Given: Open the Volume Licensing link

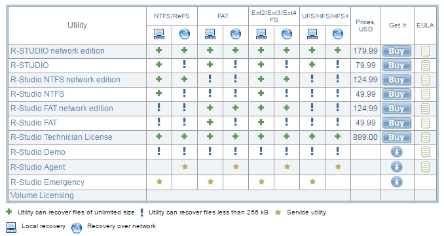Looking at the screenshot, I should coord(42,195).
